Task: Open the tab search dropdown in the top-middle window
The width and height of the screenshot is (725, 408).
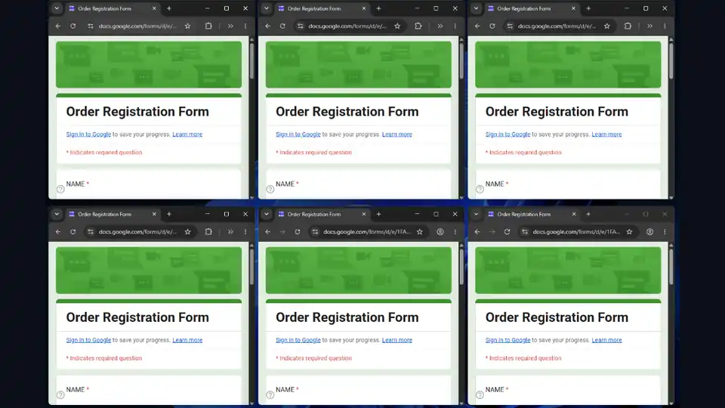Action: tap(267, 8)
